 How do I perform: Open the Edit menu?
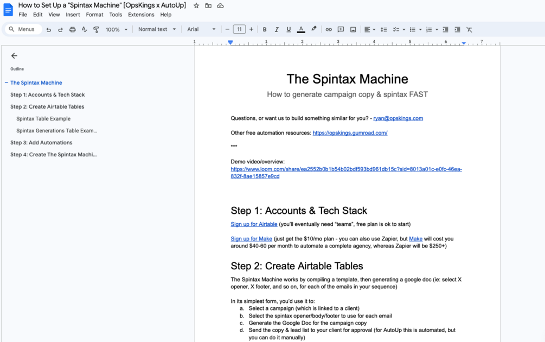click(x=37, y=15)
